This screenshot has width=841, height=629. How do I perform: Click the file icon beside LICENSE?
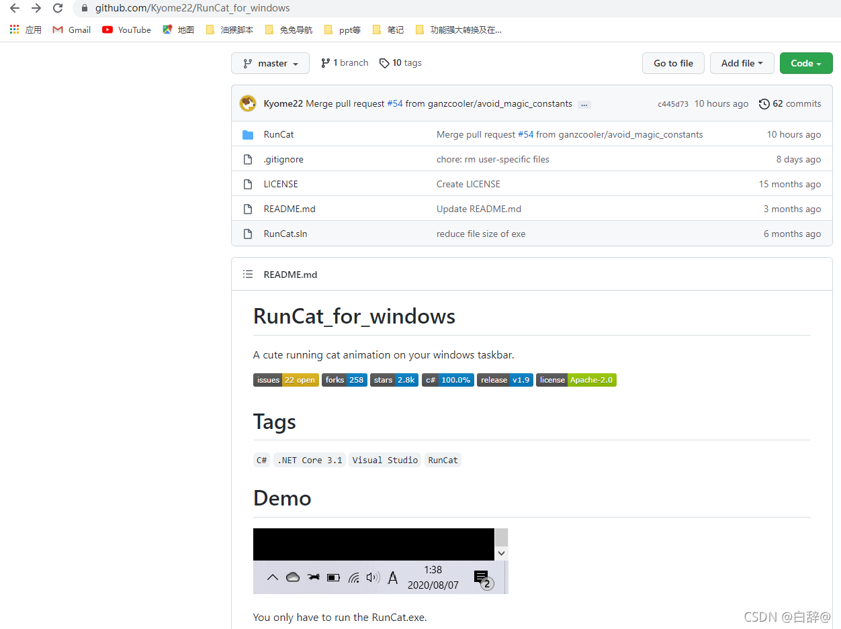(x=248, y=184)
